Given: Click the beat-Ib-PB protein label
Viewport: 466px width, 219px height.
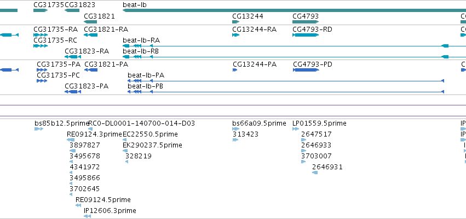Looking at the screenshot, I should point(145,86).
